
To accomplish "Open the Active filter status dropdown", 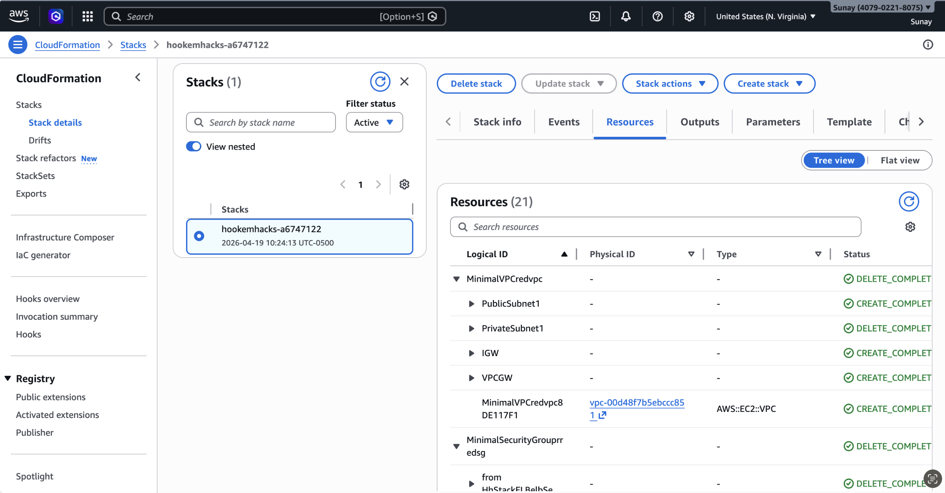I will pyautogui.click(x=374, y=122).
